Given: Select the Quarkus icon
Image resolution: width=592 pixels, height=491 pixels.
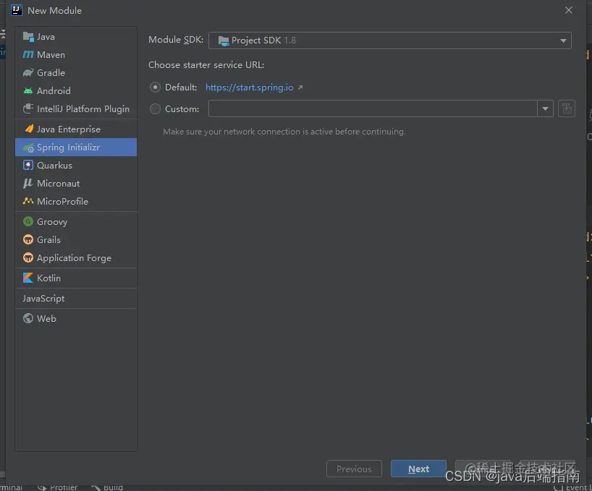Looking at the screenshot, I should [28, 165].
